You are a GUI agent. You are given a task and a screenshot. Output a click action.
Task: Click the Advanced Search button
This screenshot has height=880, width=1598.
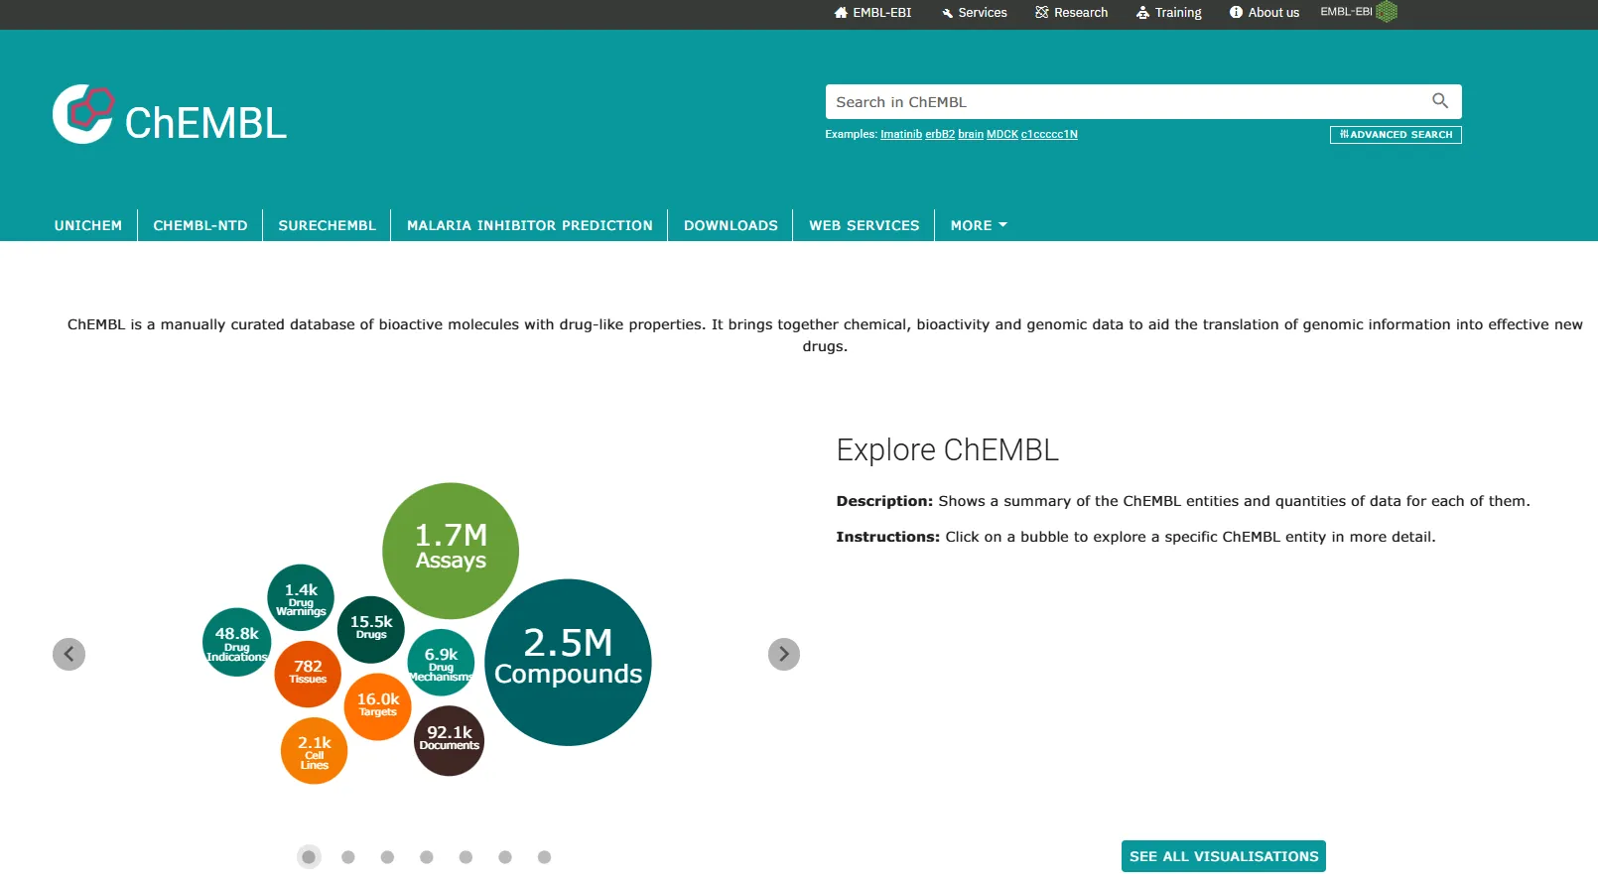(1395, 135)
